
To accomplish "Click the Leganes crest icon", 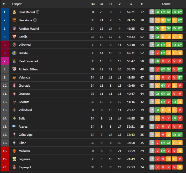I will click(14, 159).
